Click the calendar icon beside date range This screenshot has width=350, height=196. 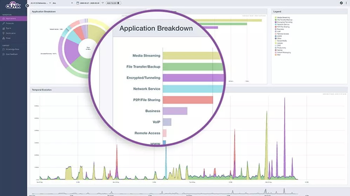pyautogui.click(x=78, y=3)
